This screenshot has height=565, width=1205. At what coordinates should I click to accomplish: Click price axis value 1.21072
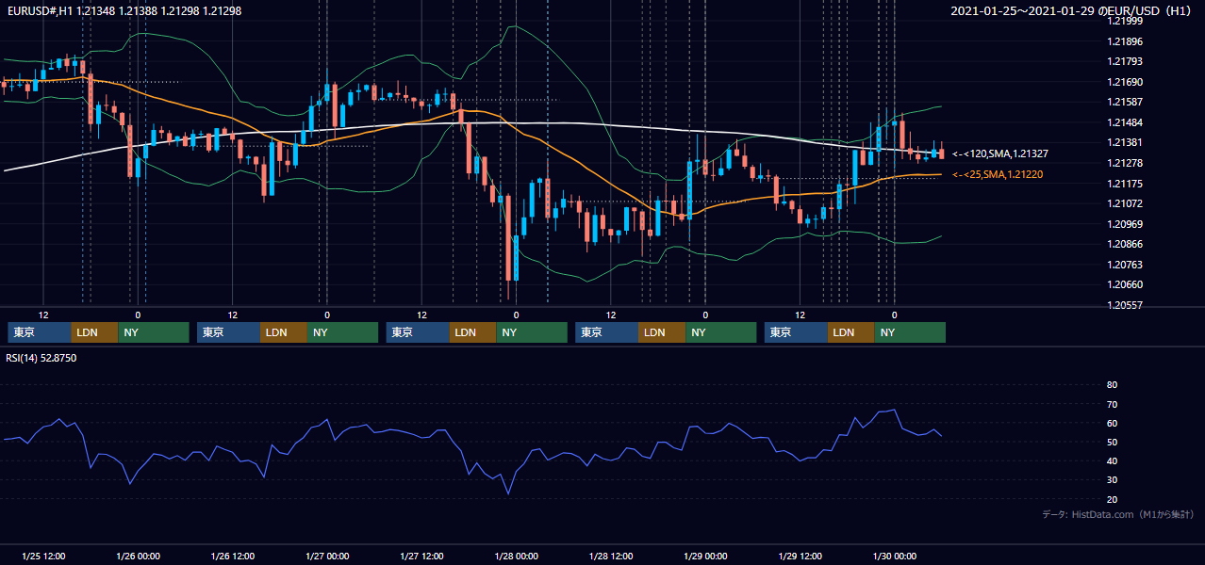[1126, 203]
